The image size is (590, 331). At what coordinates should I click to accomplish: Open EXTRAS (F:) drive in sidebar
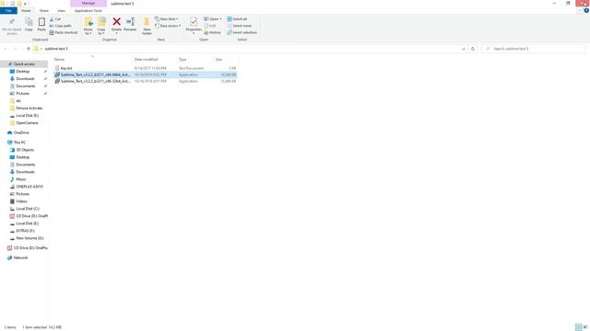click(22, 231)
